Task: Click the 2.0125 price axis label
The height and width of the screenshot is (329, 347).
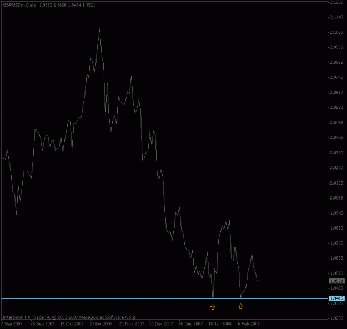Action: pos(336,183)
